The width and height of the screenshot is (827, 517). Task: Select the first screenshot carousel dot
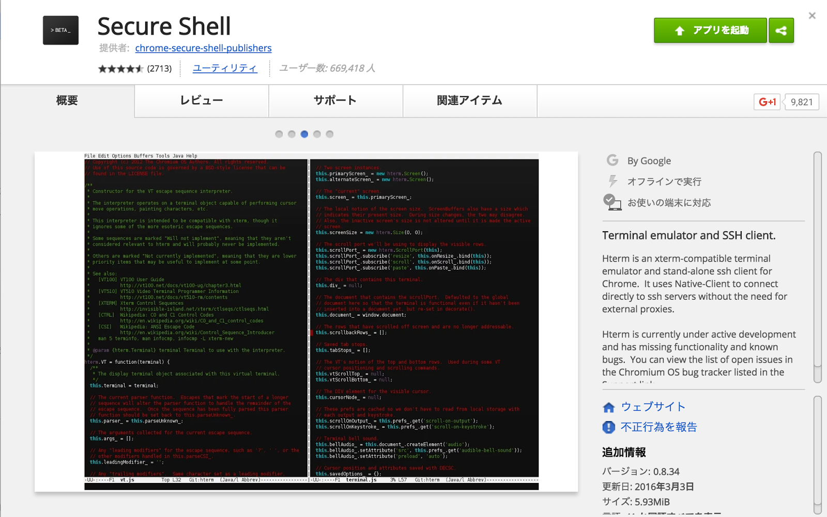pos(279,134)
